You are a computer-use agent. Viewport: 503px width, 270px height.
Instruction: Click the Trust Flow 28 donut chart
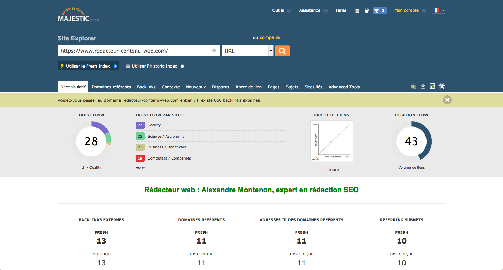[x=91, y=141]
